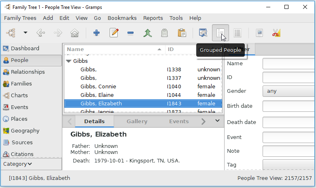Open the Reports menu
This screenshot has height=188, width=316.
(x=153, y=18)
